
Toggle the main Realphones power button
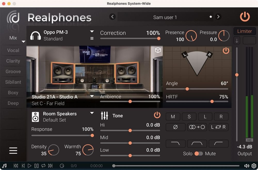click(245, 17)
